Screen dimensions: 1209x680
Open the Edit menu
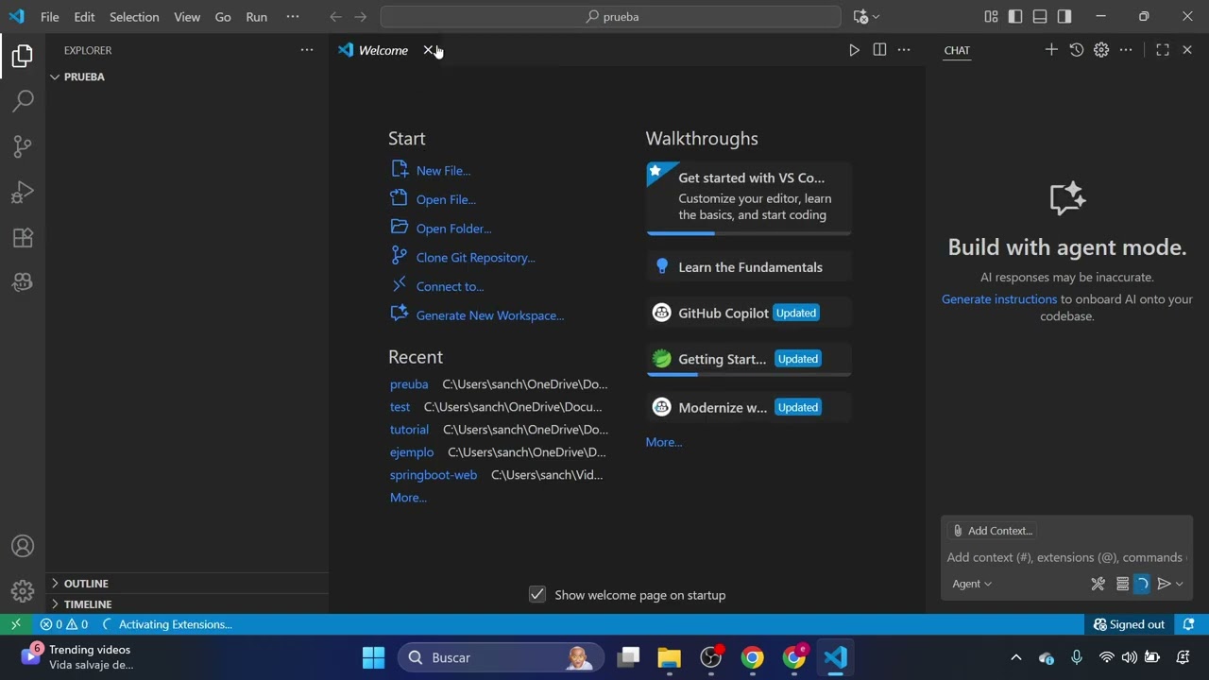coord(84,16)
